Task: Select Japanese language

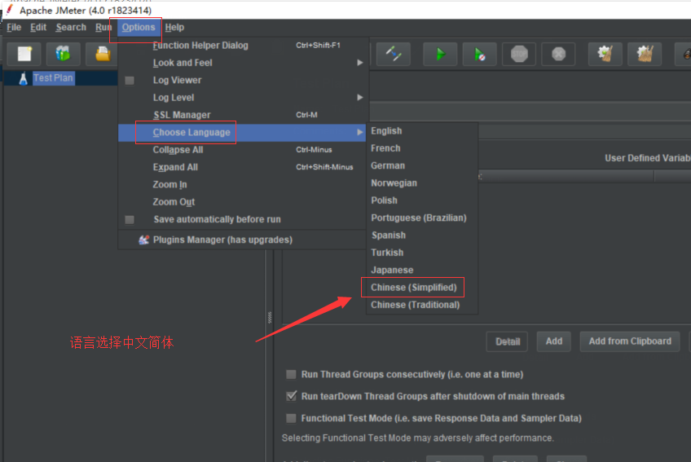Action: (x=422, y=271)
